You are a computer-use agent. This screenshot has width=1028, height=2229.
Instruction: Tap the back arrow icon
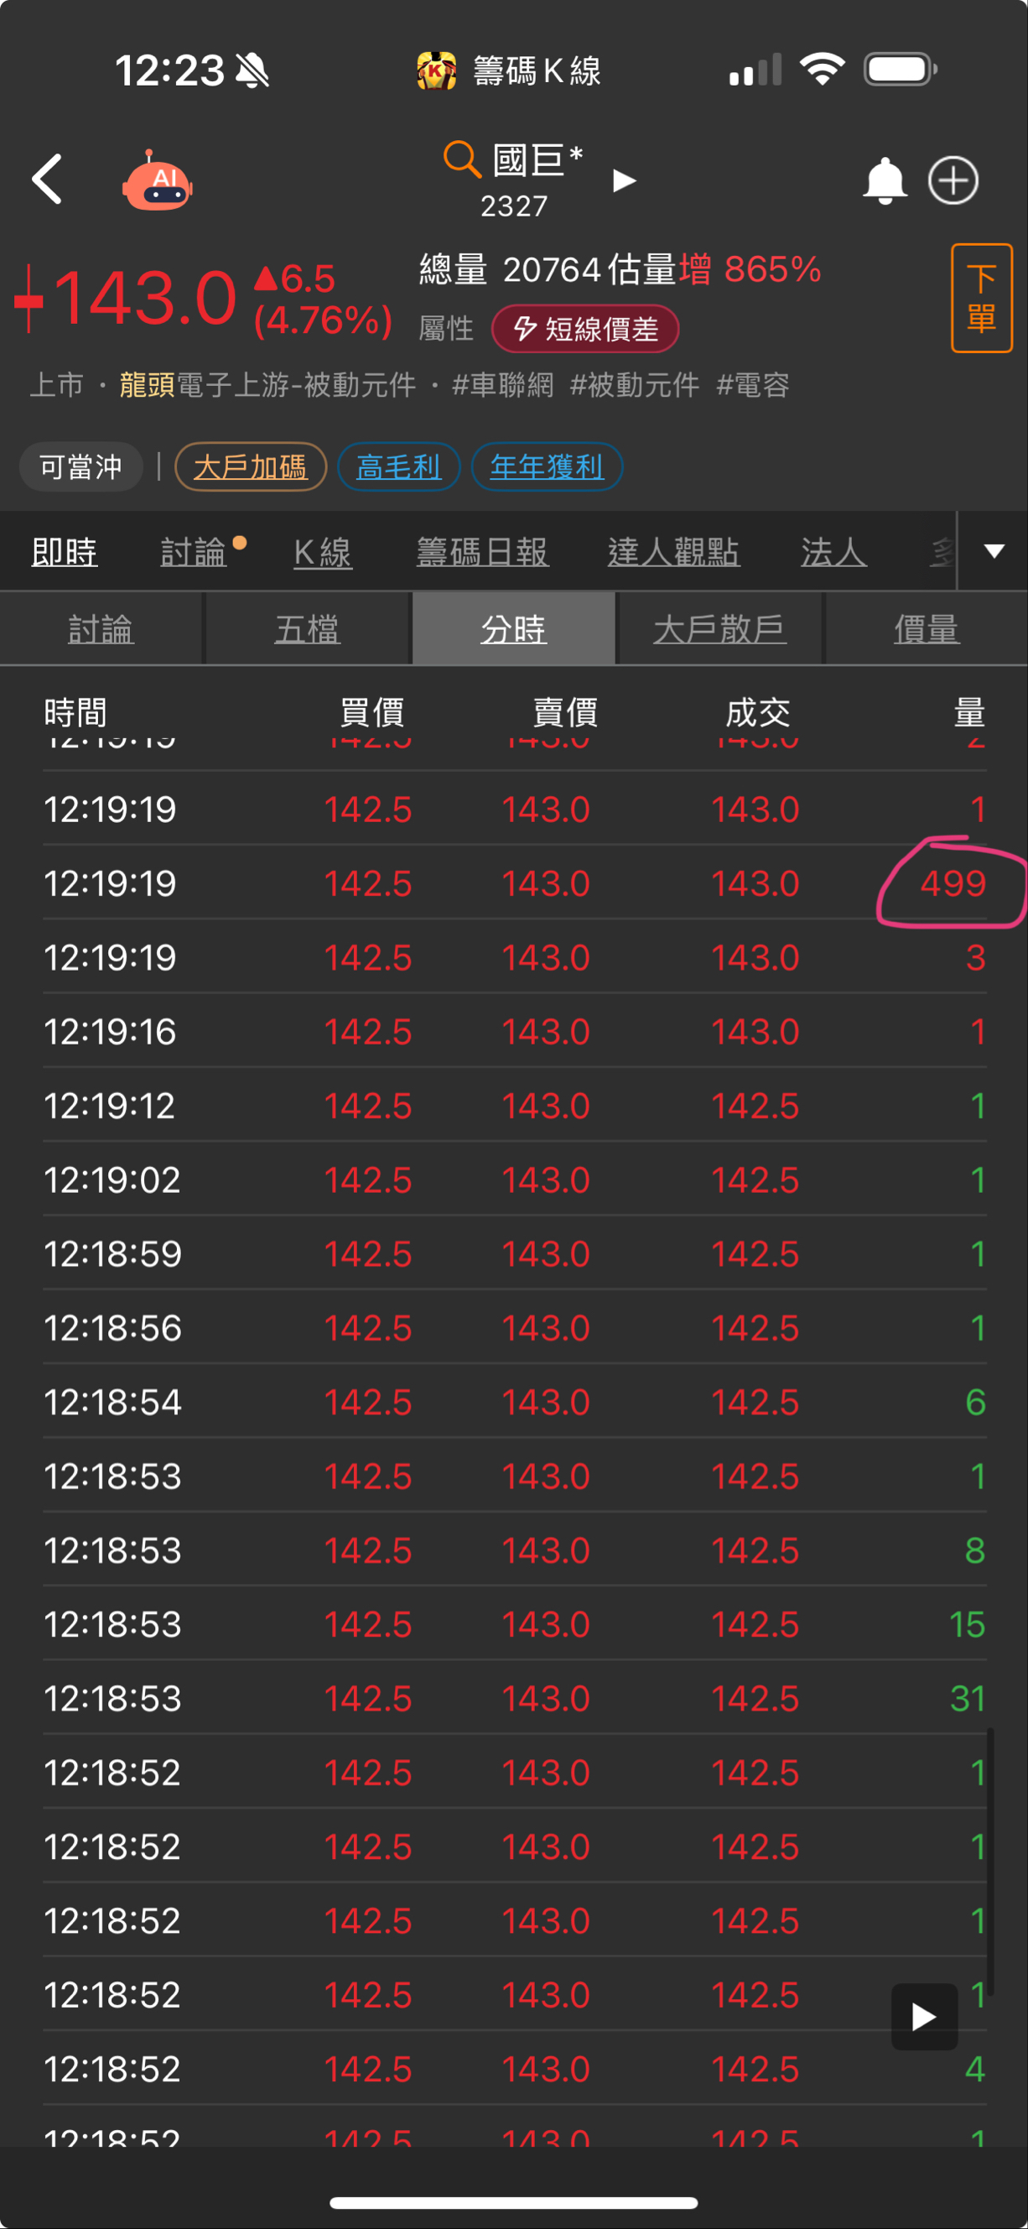48,180
